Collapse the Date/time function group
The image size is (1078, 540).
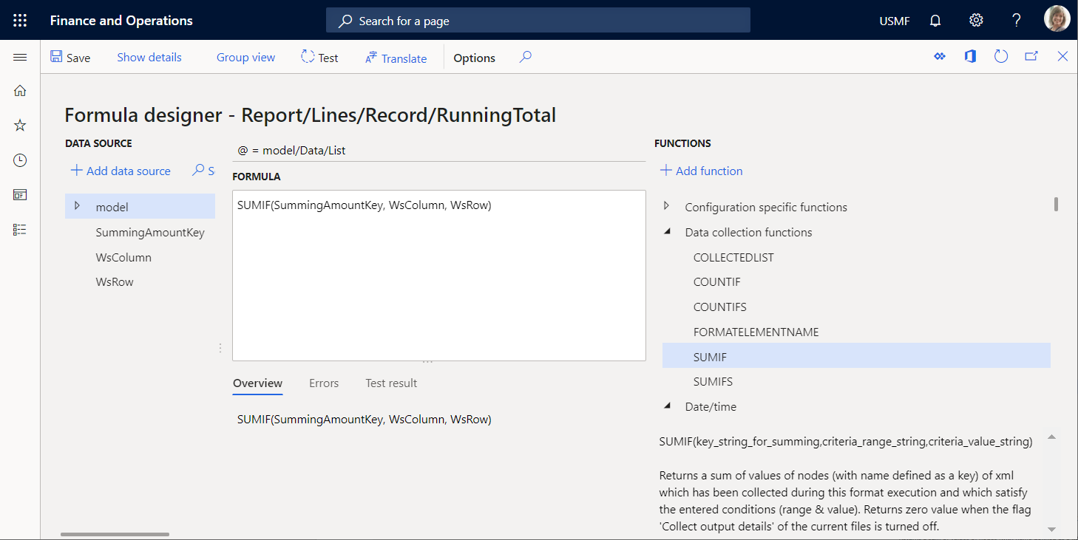(667, 406)
